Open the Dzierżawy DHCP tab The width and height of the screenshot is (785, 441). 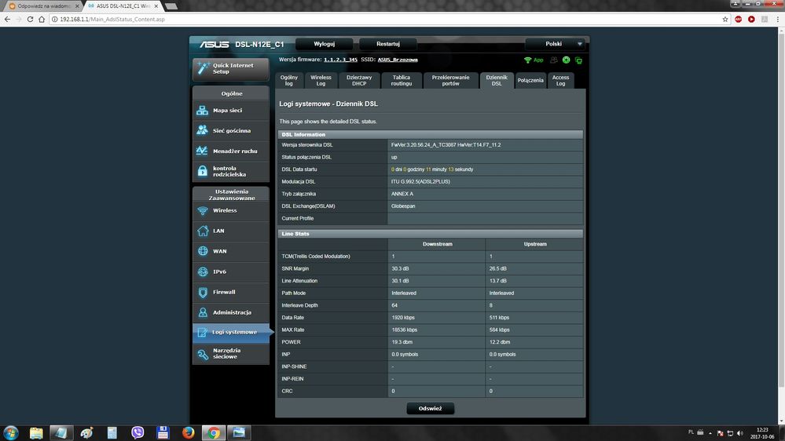(359, 81)
